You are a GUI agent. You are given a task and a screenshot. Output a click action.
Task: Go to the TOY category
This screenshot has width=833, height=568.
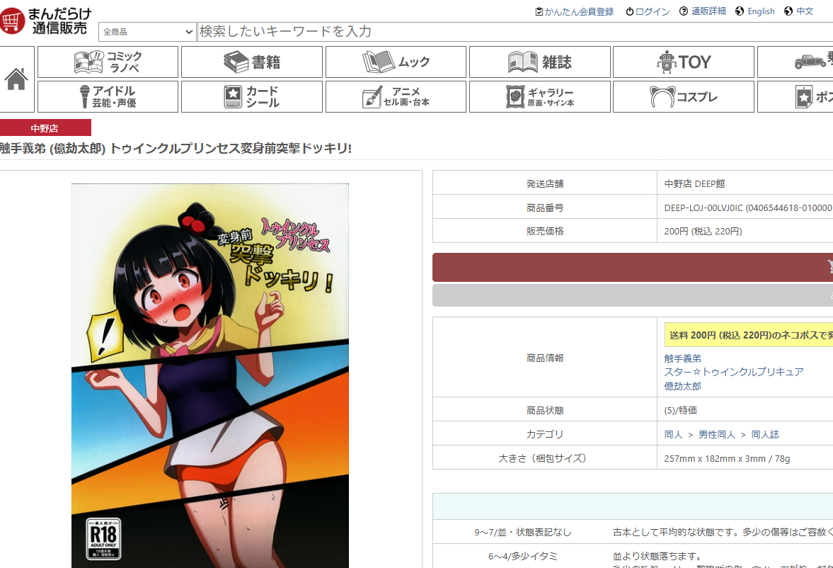(683, 62)
